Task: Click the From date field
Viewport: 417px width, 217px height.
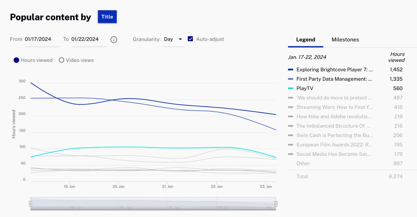Action: coord(42,39)
